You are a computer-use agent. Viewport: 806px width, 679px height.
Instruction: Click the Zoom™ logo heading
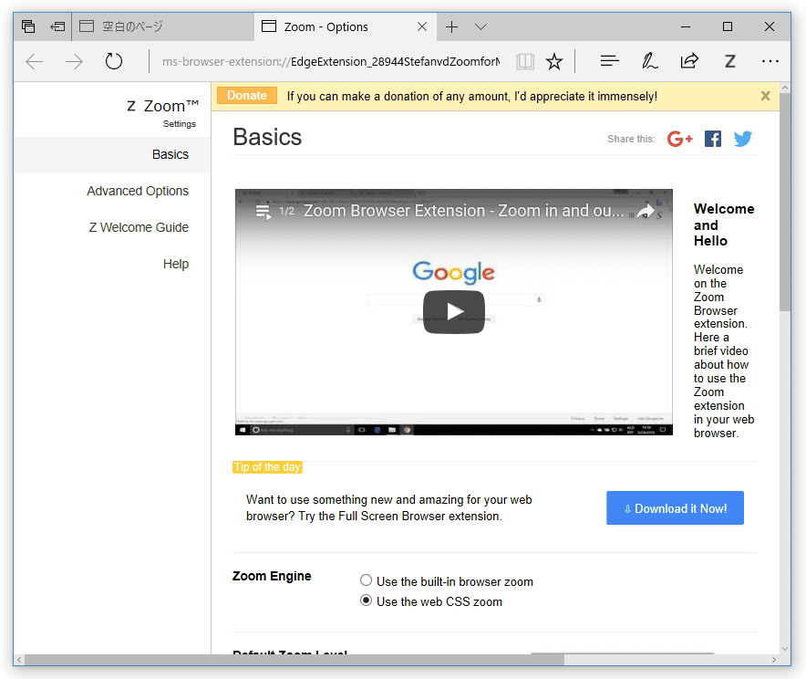pyautogui.click(x=162, y=106)
